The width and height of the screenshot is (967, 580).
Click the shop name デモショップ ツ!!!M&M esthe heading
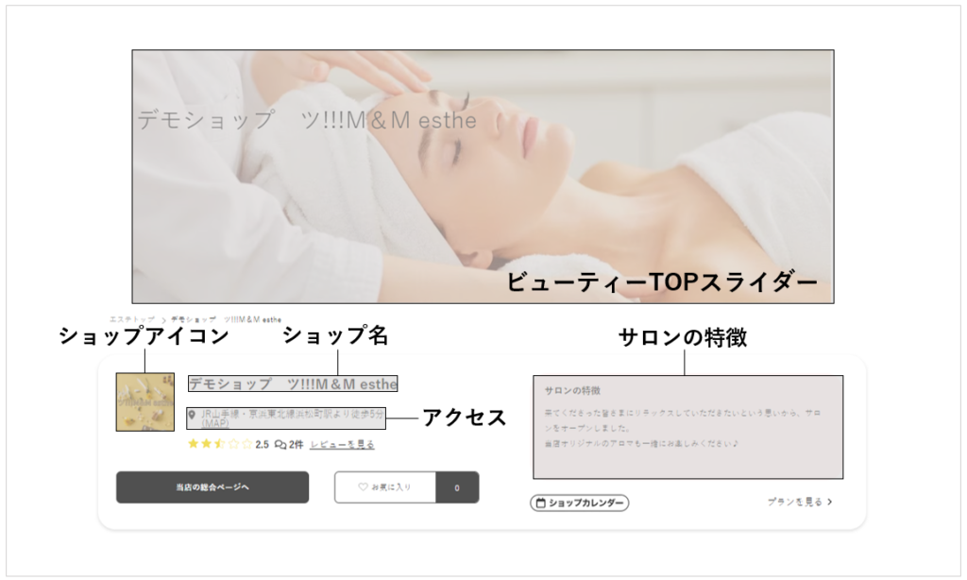tap(293, 384)
